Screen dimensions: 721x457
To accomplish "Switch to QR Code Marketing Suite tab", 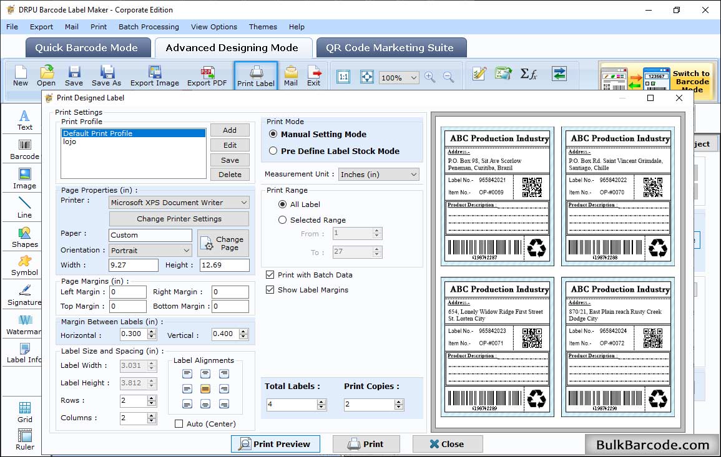I will pyautogui.click(x=390, y=48).
